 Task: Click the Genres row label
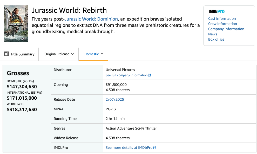tap(59, 129)
